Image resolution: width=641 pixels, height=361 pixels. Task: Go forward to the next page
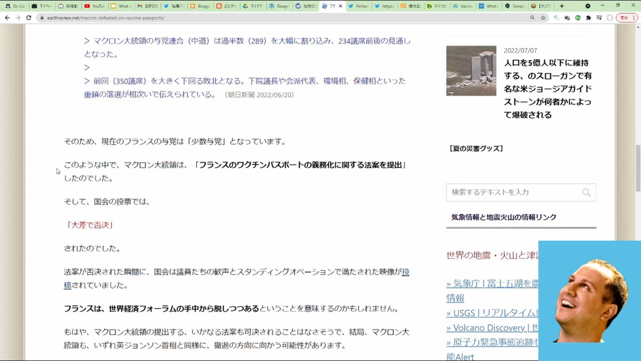click(18, 17)
